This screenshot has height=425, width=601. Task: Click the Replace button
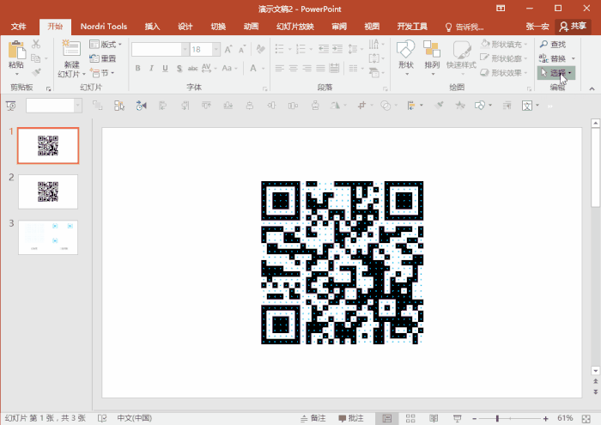(553, 58)
